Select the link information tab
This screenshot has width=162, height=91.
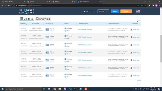pos(89,2)
